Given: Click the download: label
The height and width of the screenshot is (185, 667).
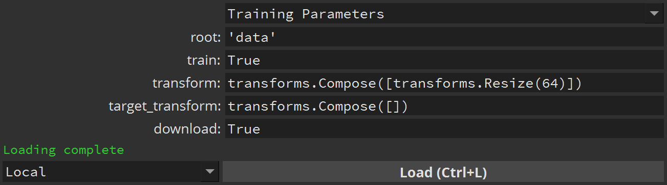Looking at the screenshot, I should click(x=187, y=129).
